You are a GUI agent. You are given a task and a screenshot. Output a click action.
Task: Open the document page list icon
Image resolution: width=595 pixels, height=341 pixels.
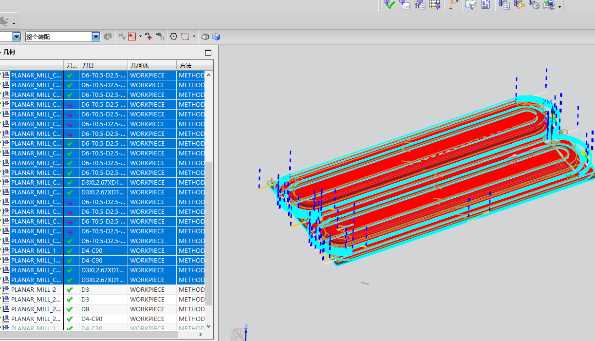coord(485,4)
